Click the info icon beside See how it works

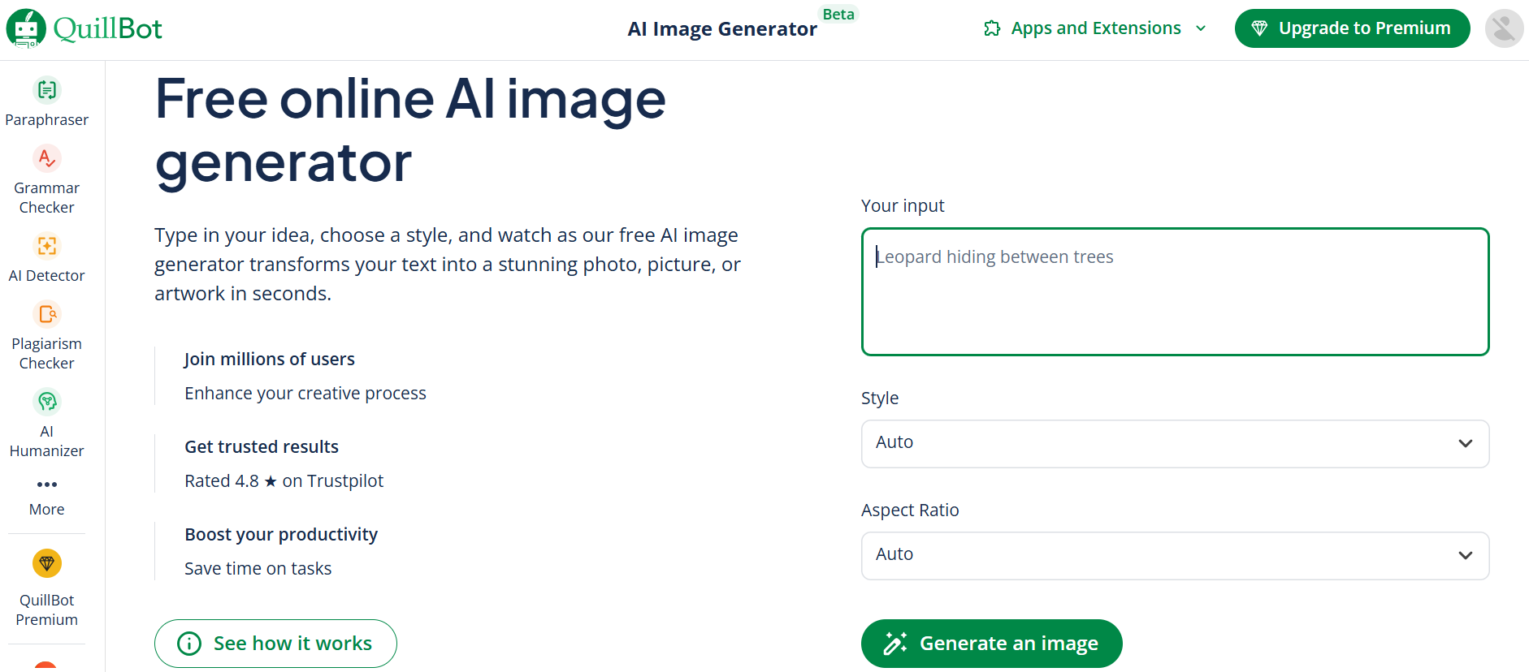click(x=188, y=643)
